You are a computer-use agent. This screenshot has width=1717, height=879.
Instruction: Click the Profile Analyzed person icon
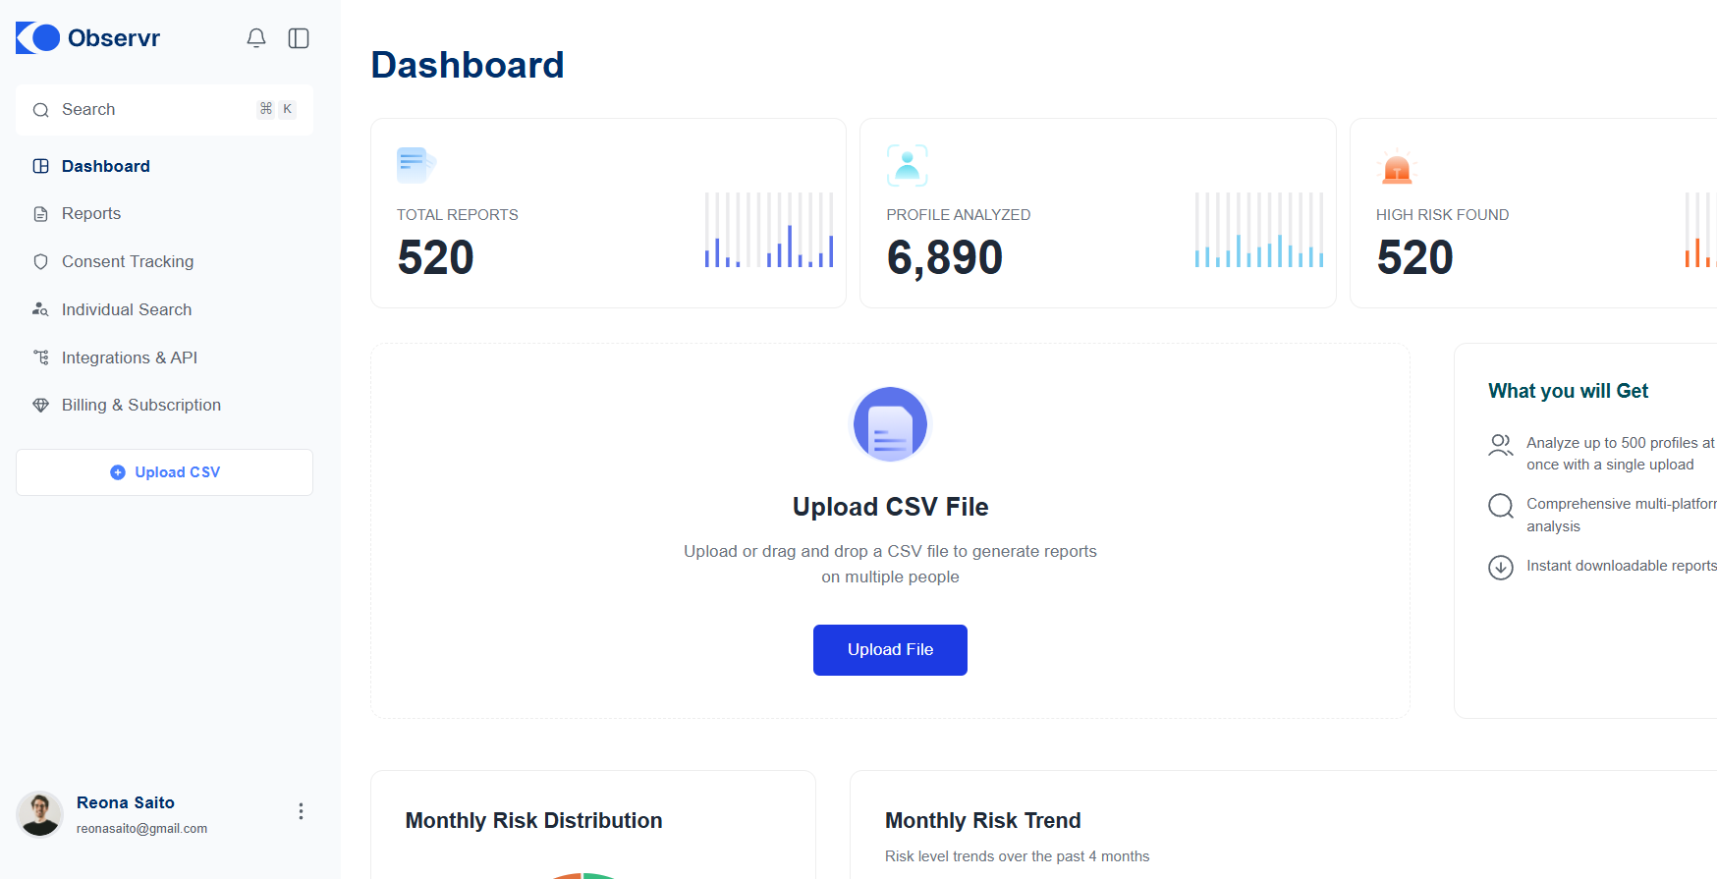(907, 165)
